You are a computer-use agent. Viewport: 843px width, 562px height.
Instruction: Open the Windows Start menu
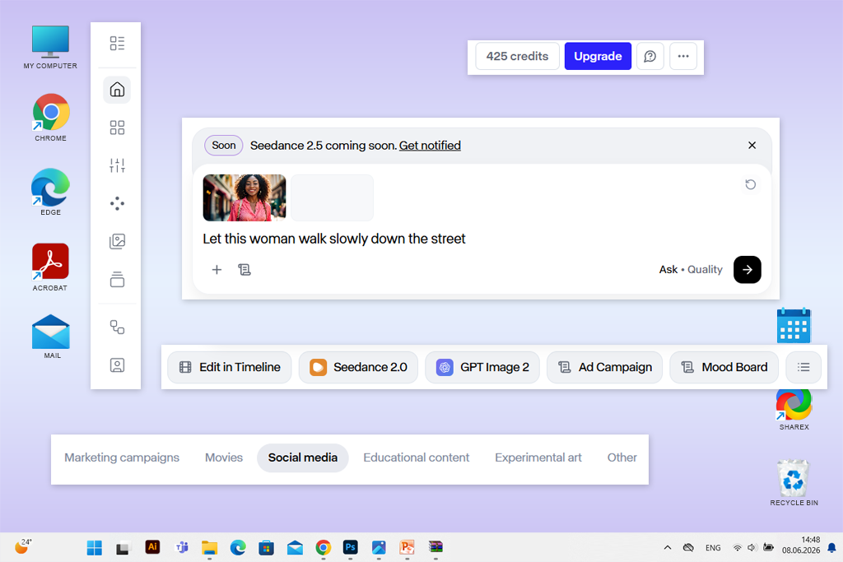[95, 547]
